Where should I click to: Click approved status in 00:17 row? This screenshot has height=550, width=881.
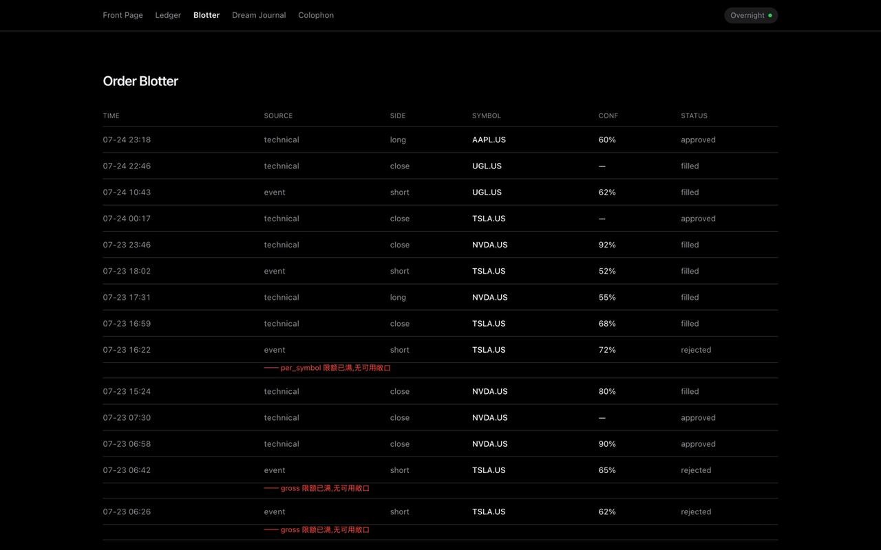coord(699,219)
